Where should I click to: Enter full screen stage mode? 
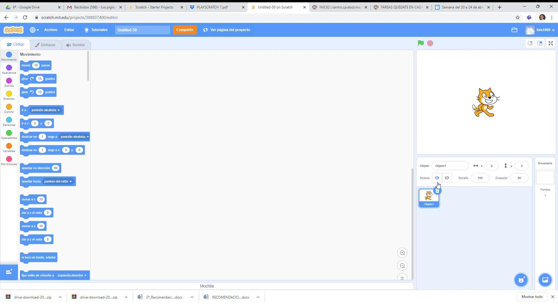tap(551, 43)
